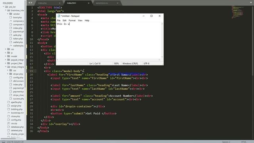
Task: Click the next-tab right arrow in Sublime
Action: [31, 3]
